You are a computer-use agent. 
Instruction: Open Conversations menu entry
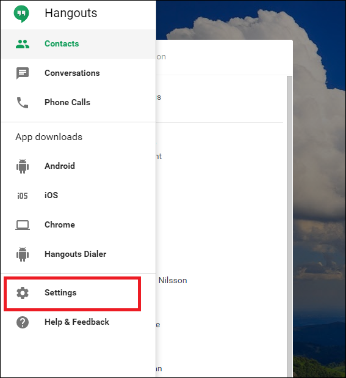click(x=78, y=73)
